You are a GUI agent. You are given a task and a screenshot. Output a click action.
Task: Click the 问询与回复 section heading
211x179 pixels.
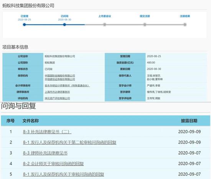18,106
